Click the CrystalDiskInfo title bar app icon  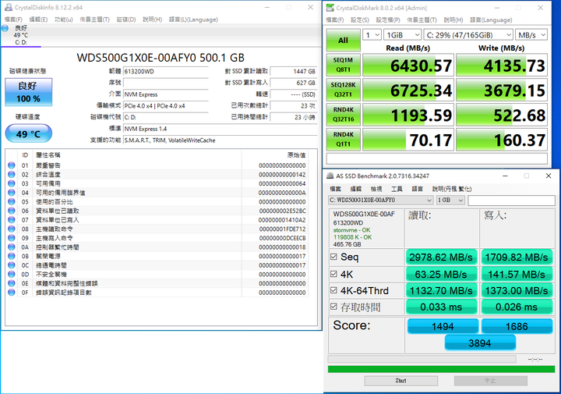click(x=9, y=7)
